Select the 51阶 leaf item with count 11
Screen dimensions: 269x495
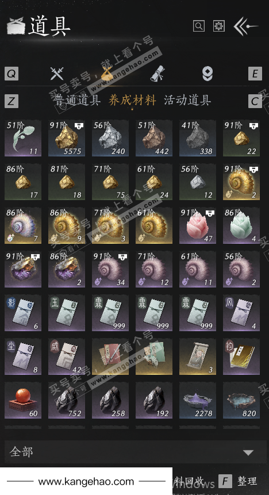(23, 139)
